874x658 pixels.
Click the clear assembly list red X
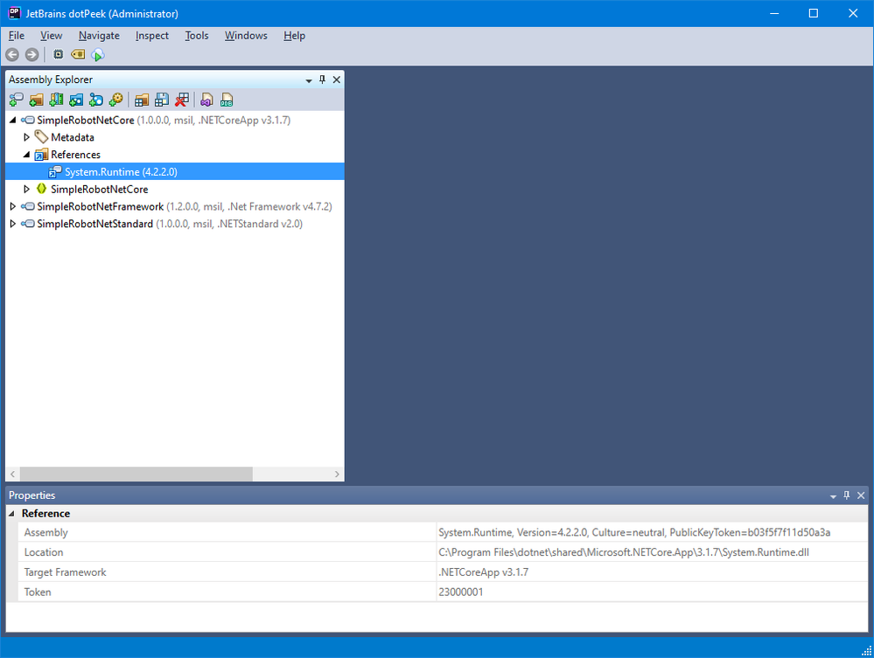182,100
